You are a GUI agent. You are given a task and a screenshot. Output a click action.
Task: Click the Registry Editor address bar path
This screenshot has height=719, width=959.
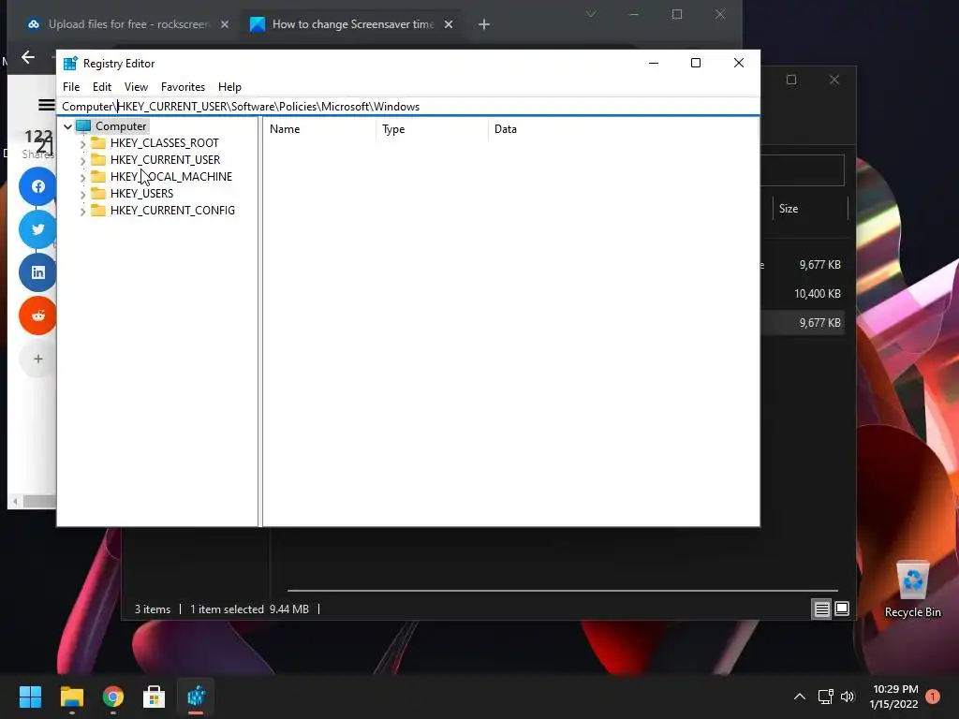(408, 107)
